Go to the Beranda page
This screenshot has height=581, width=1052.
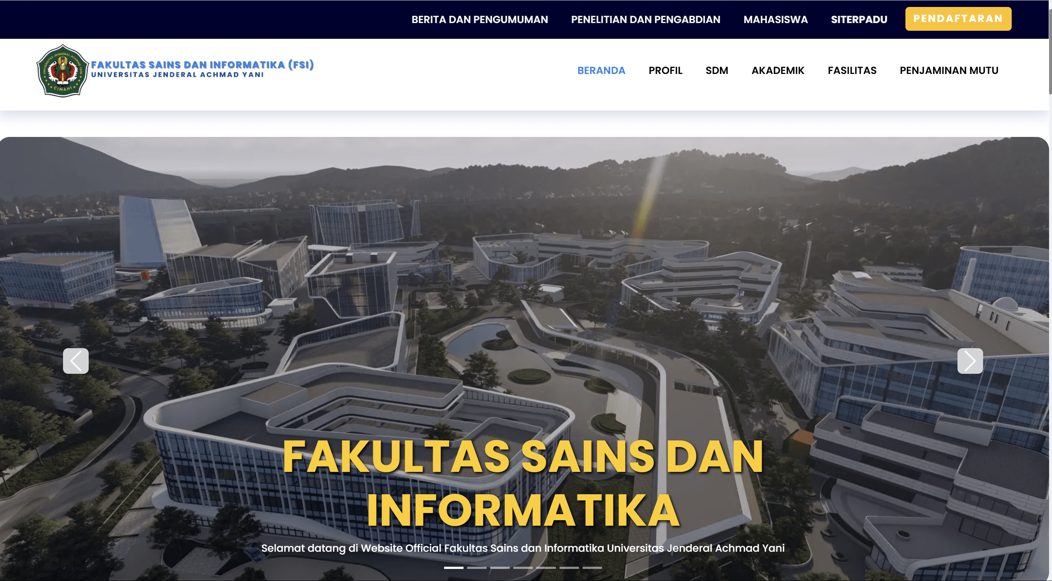click(601, 71)
